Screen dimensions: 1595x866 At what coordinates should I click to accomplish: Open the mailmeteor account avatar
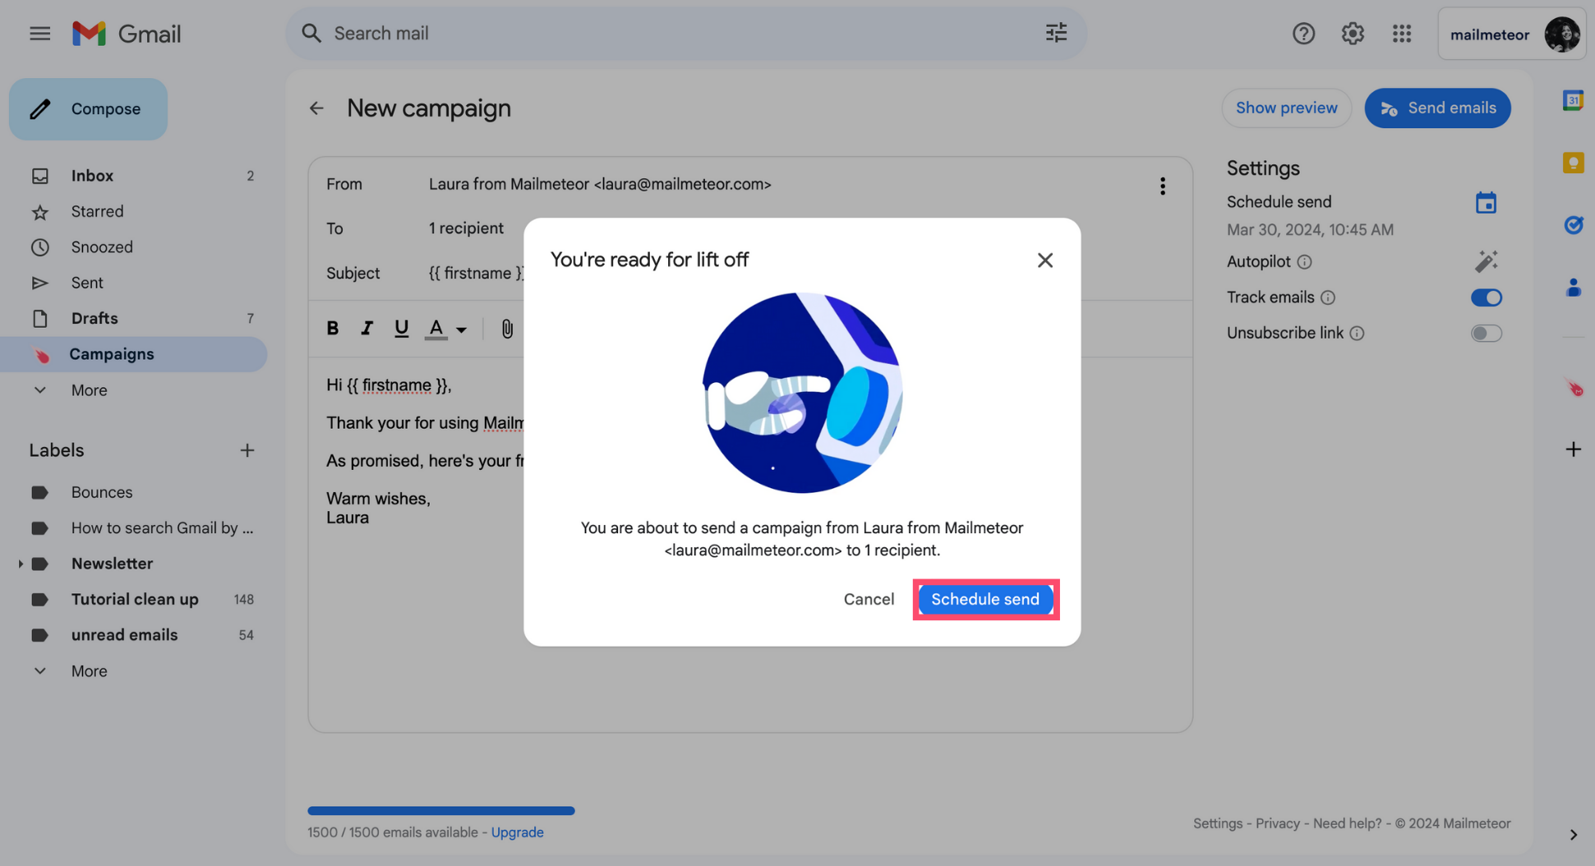coord(1561,35)
